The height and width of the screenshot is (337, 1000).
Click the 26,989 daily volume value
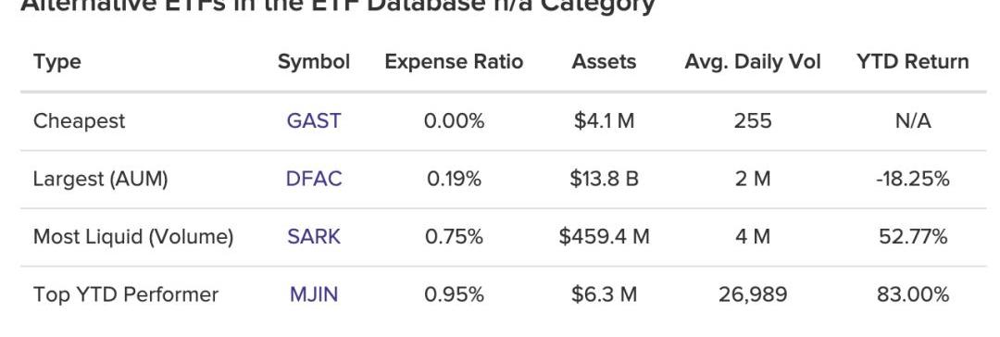[x=753, y=294]
